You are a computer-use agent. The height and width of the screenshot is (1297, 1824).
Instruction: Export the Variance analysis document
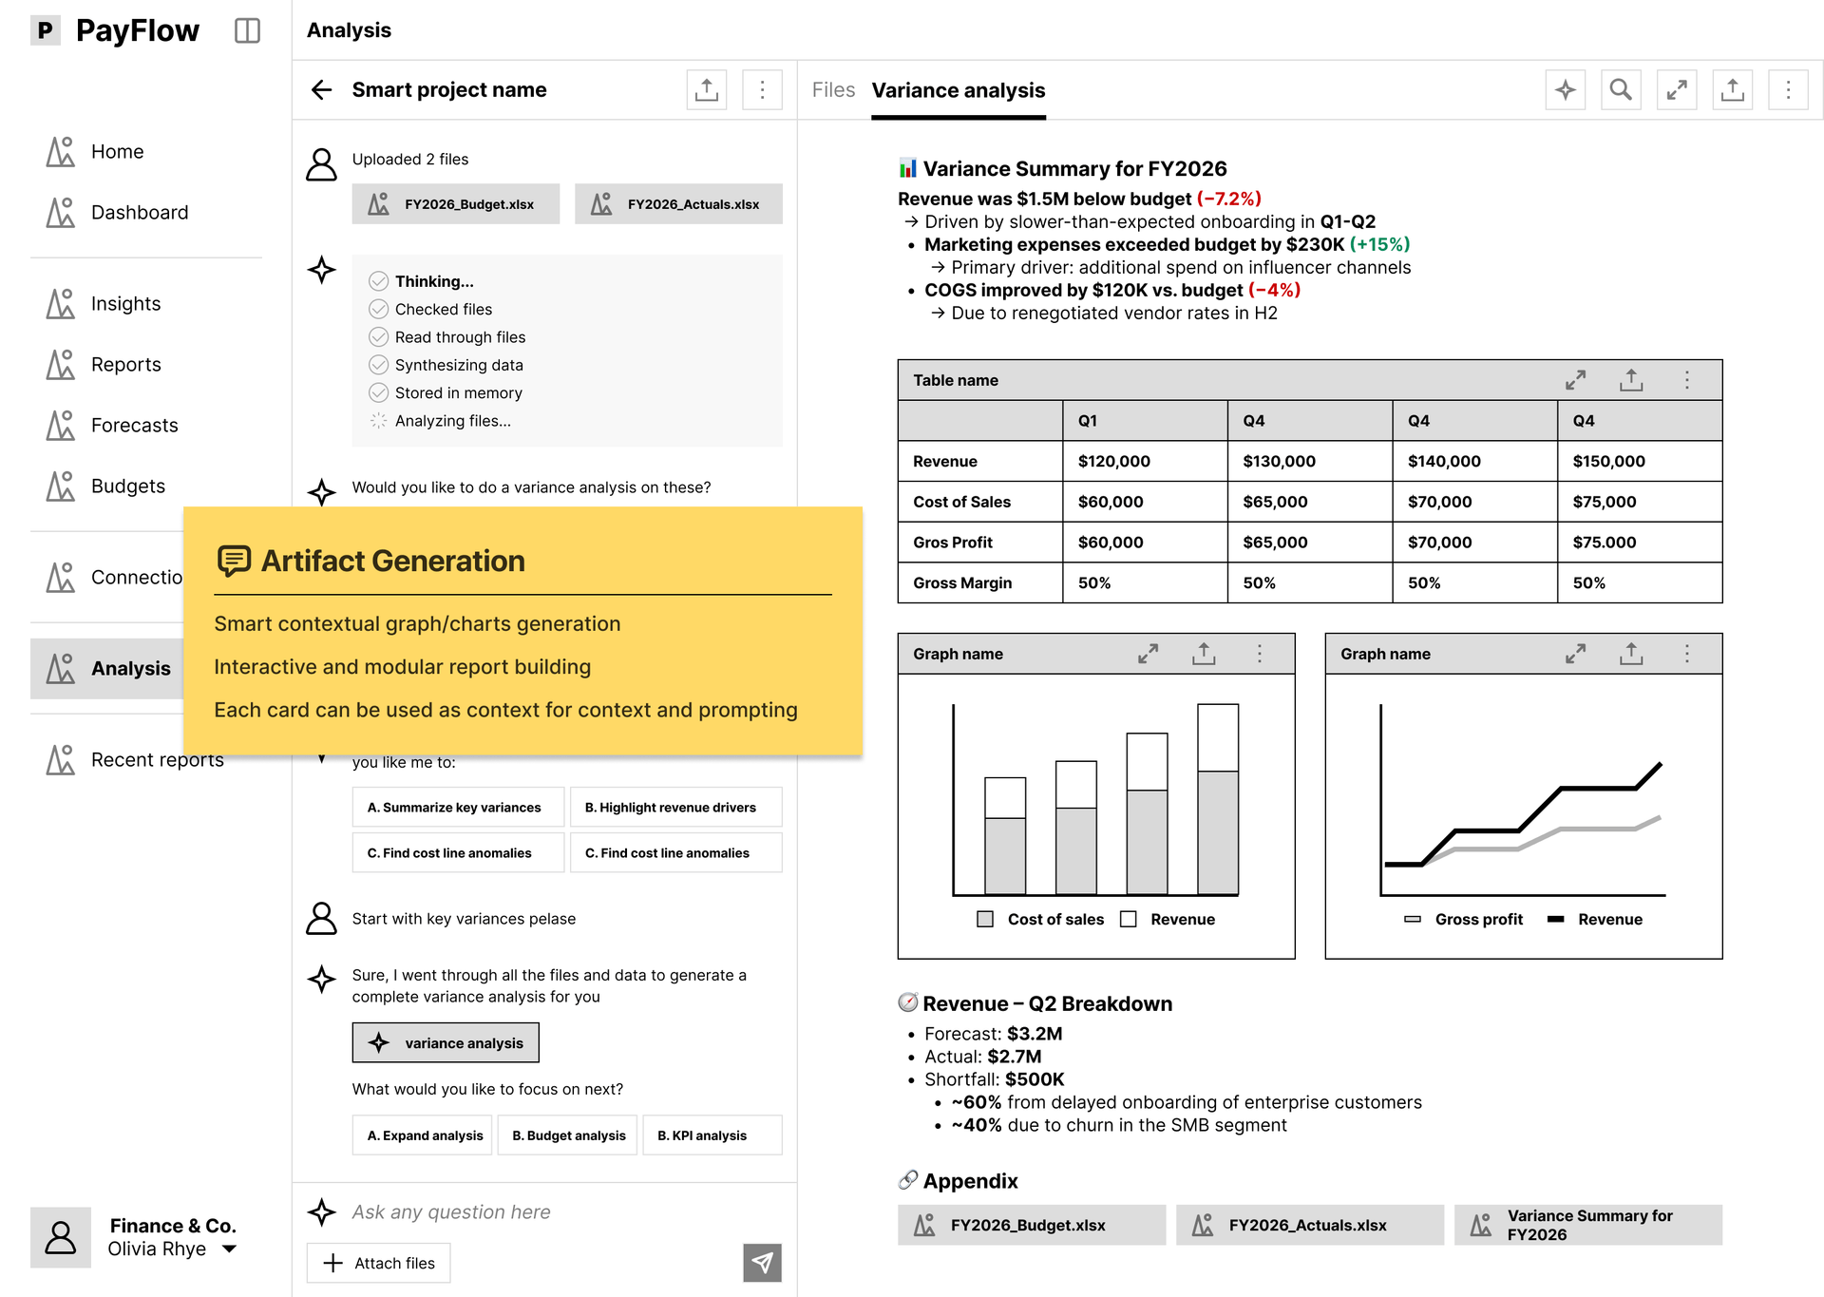pos(1733,90)
